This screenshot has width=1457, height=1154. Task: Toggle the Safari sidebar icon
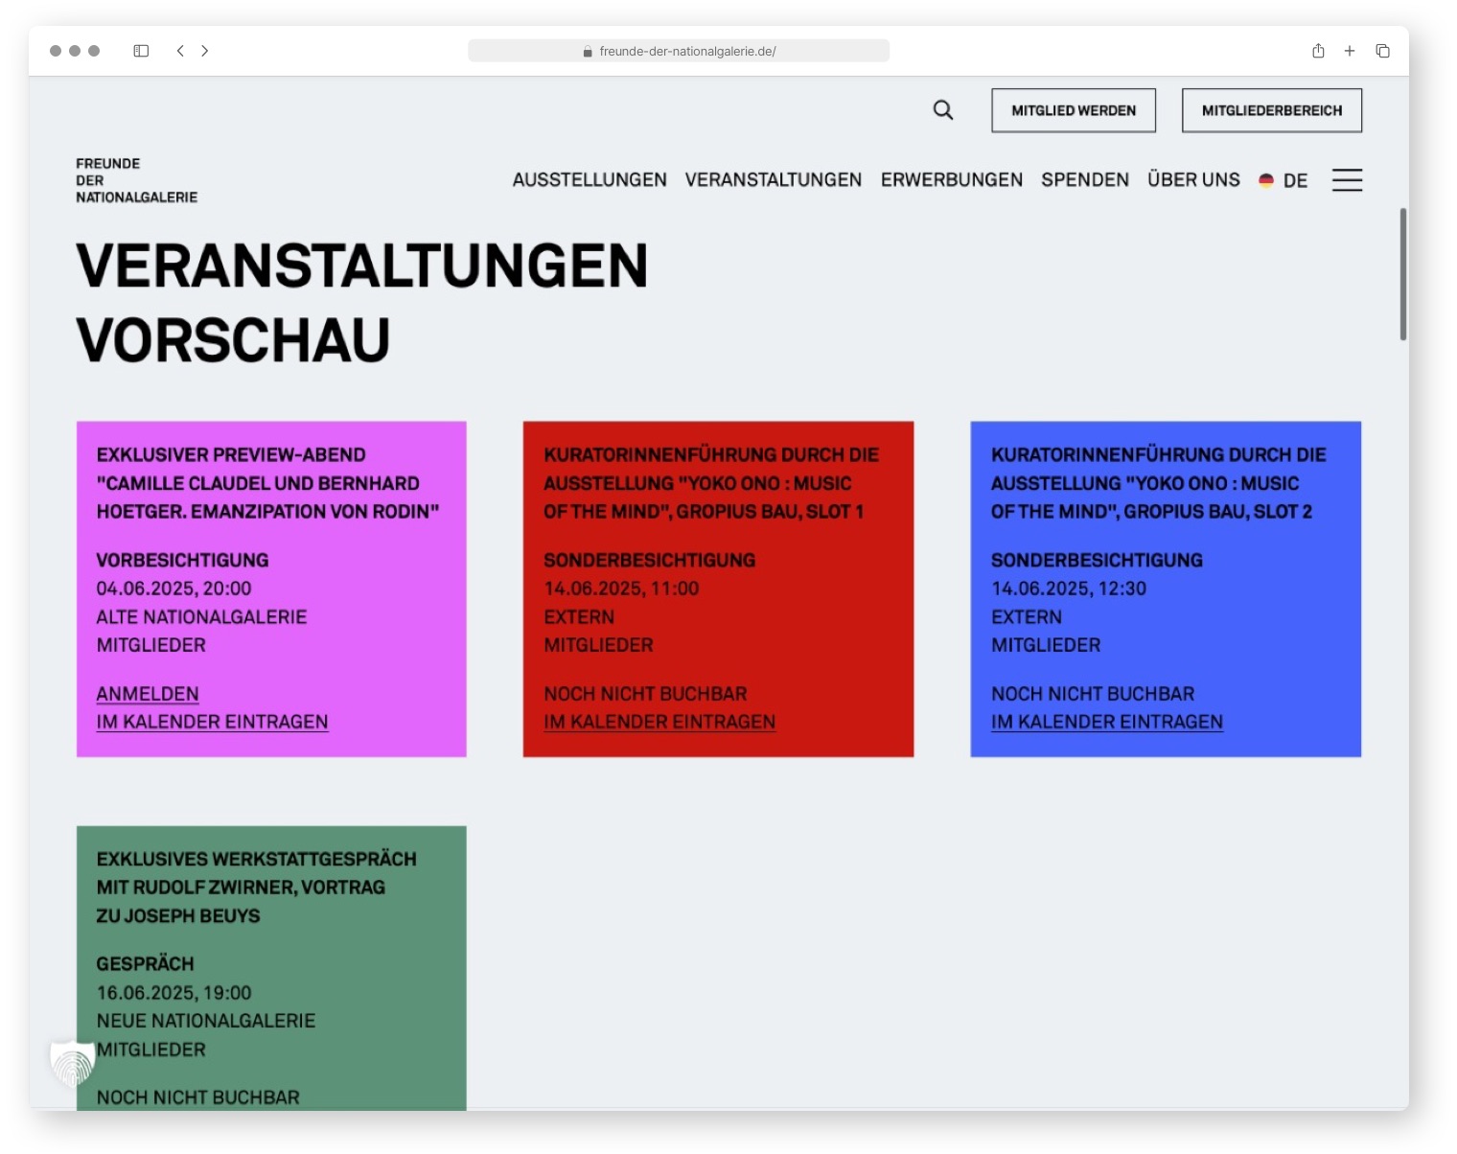141,51
